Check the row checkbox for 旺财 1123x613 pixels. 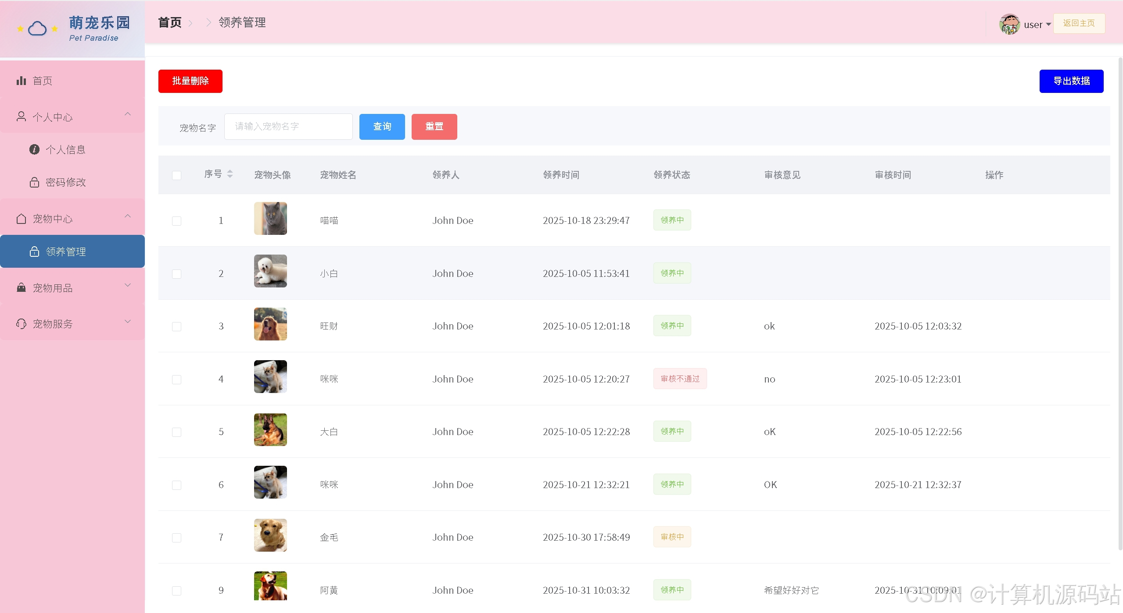(x=176, y=326)
